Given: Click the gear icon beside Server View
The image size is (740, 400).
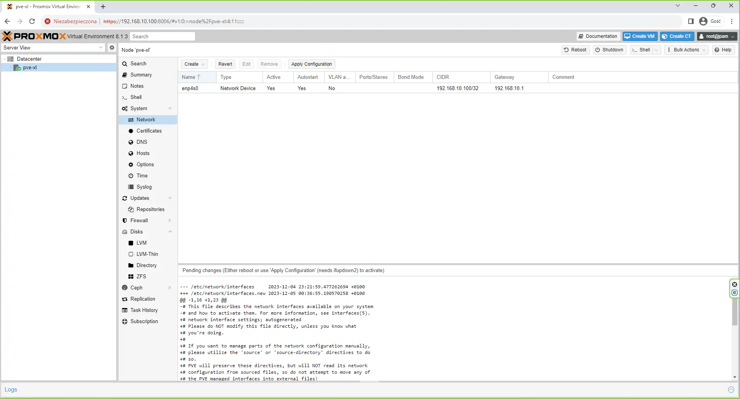Looking at the screenshot, I should point(112,48).
